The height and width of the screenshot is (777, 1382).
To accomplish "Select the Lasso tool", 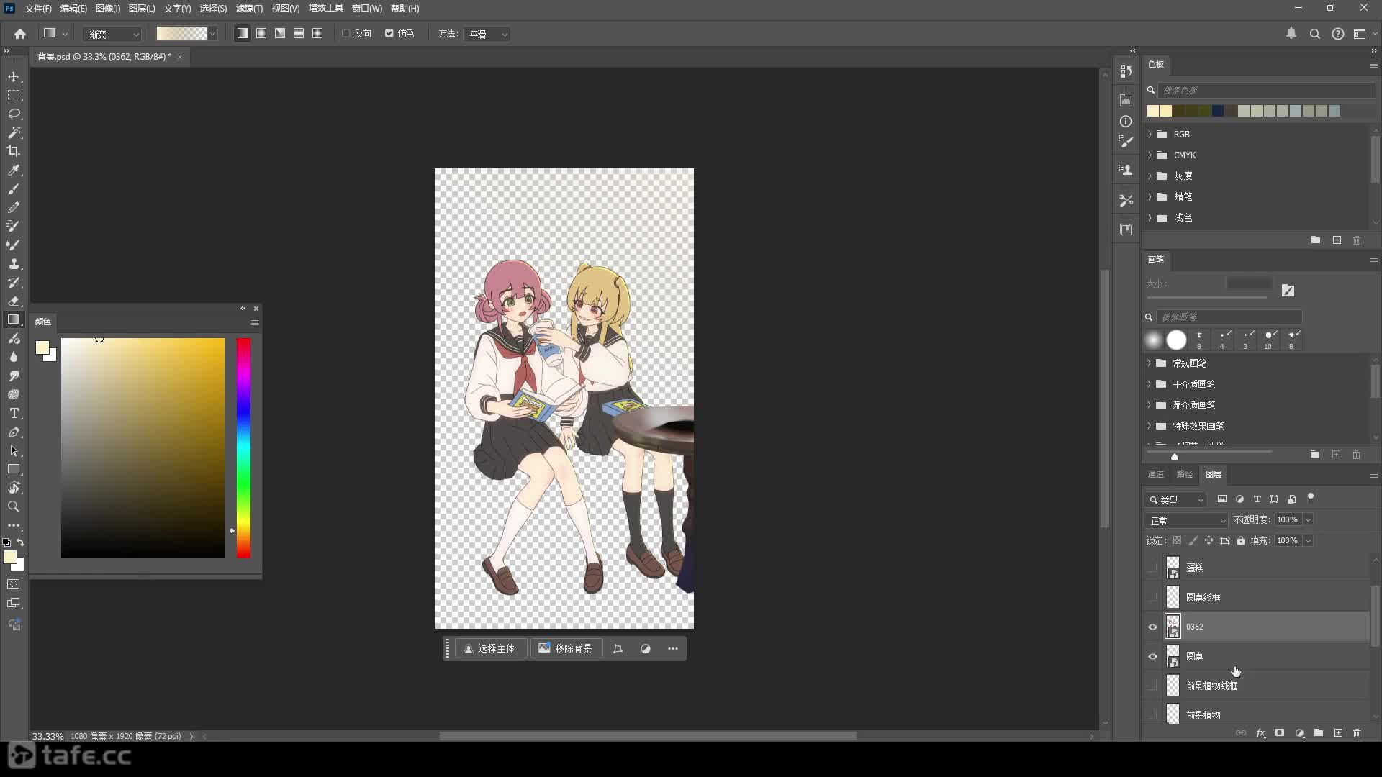I will [x=14, y=114].
